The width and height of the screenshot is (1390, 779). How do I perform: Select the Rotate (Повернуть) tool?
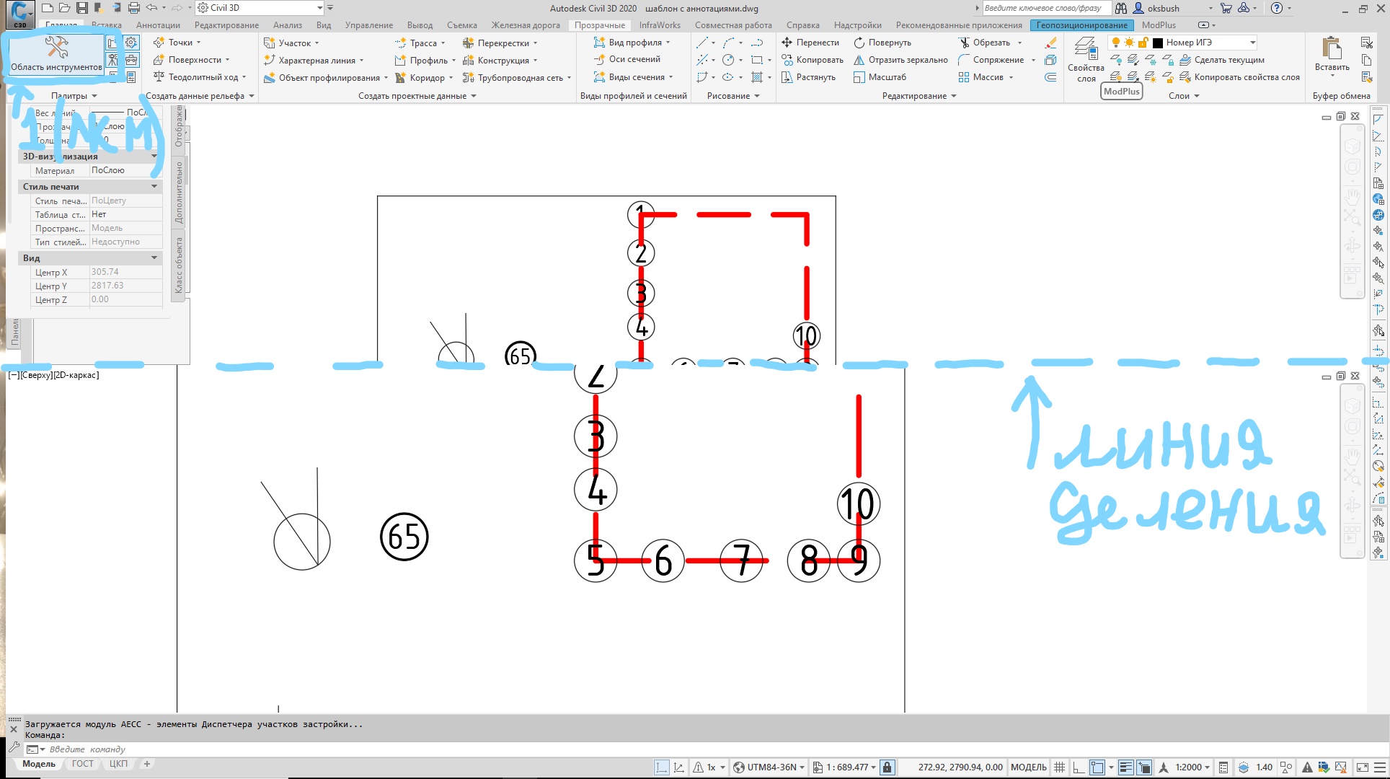point(882,43)
